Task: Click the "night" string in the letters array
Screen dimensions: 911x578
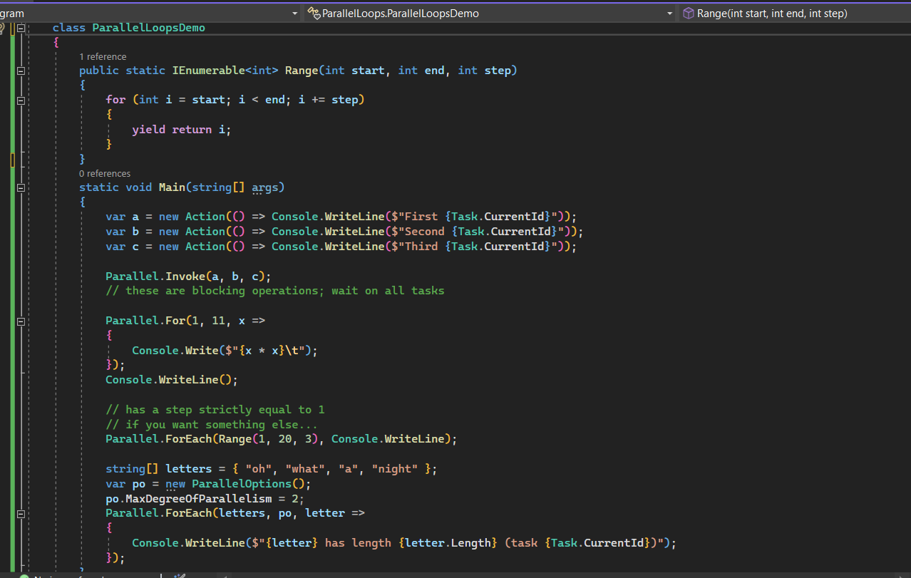Action: coord(395,468)
